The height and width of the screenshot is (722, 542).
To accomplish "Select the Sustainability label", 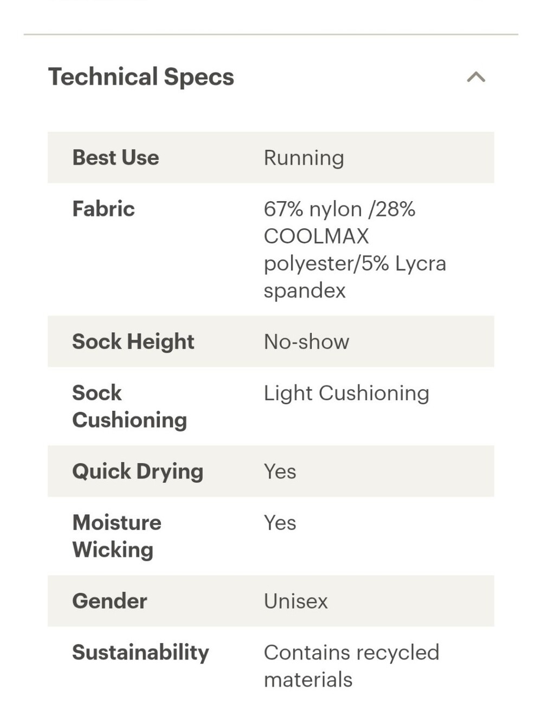I will click(140, 653).
